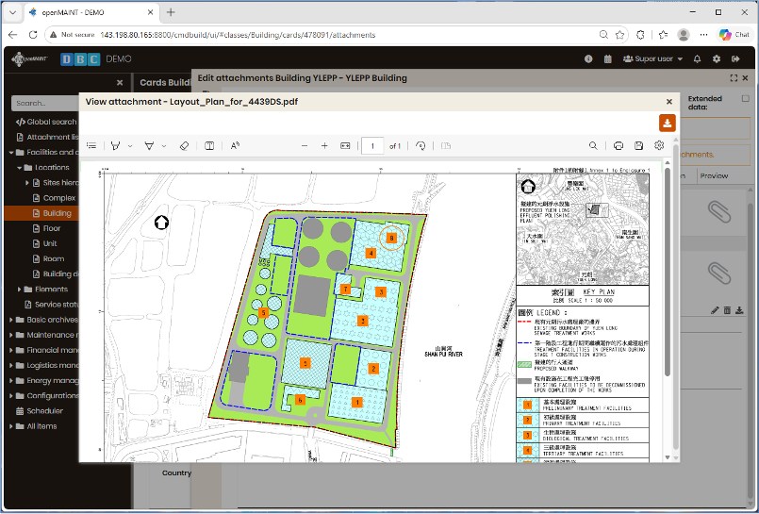The image size is (759, 514).
Task: Maximize the Edit attachments panel
Action: (x=734, y=78)
